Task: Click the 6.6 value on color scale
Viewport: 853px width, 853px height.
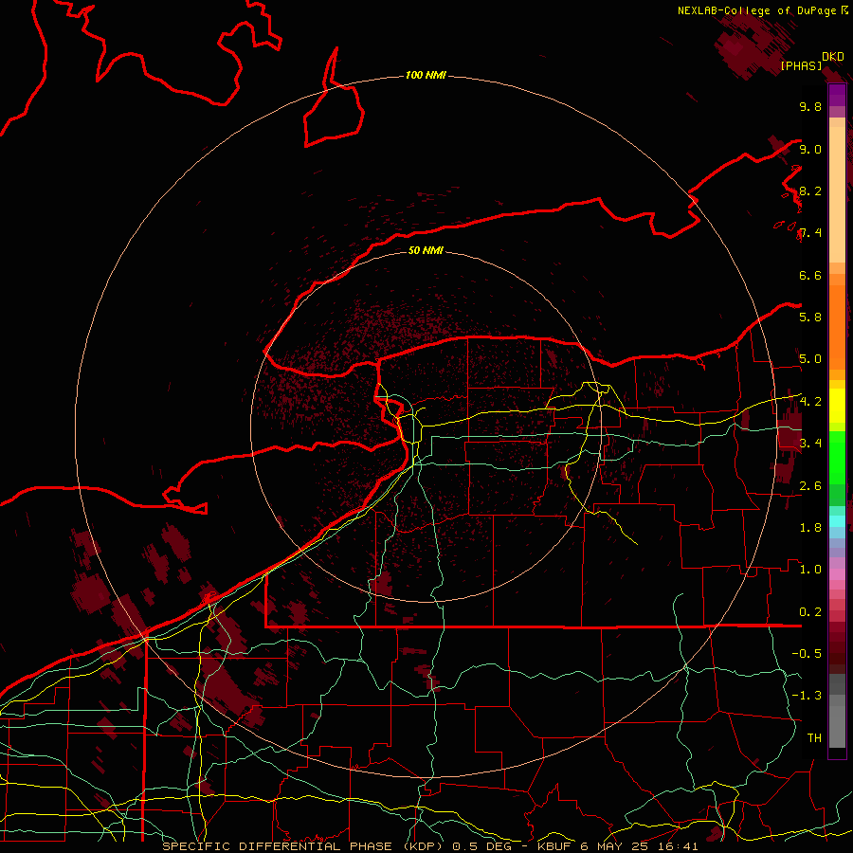Action: tap(810, 275)
